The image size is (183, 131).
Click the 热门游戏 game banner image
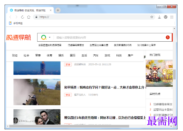[x=159, y=73]
